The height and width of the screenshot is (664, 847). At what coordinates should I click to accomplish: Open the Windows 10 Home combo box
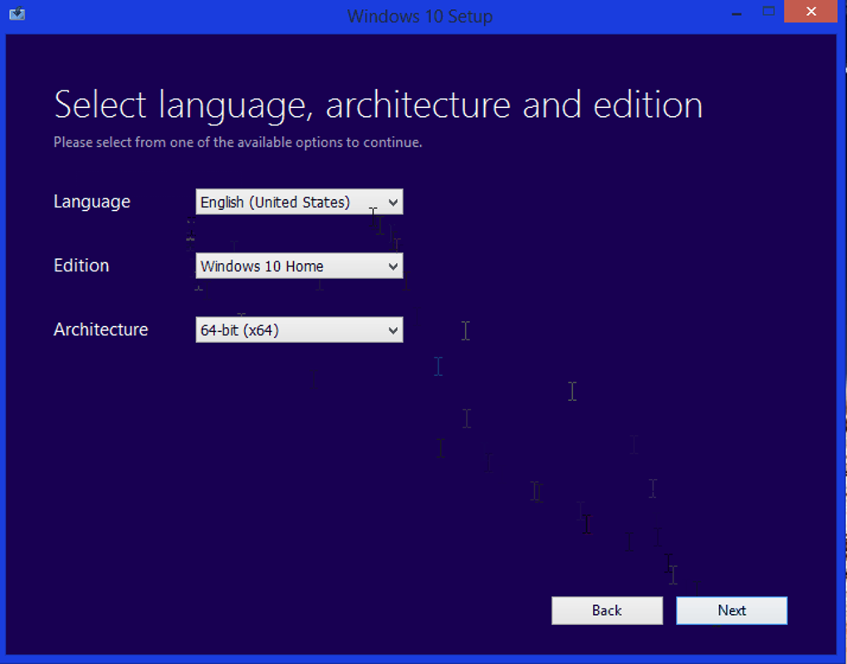click(299, 266)
